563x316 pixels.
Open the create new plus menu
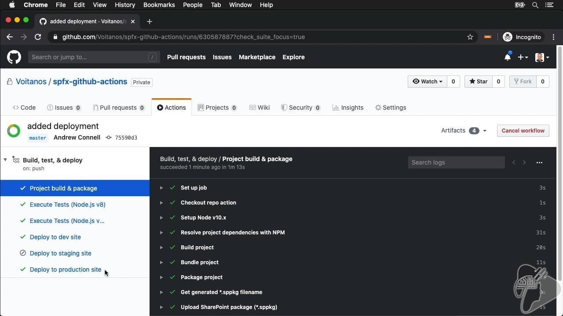(523, 57)
